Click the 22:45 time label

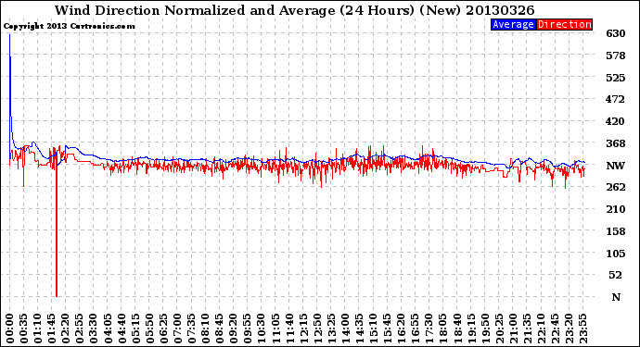point(555,328)
